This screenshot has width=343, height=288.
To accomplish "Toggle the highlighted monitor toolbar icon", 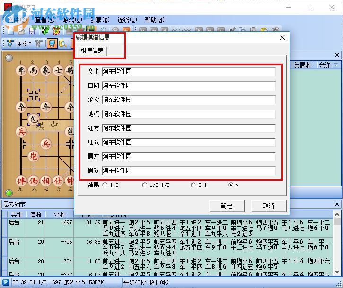I will click(52, 43).
